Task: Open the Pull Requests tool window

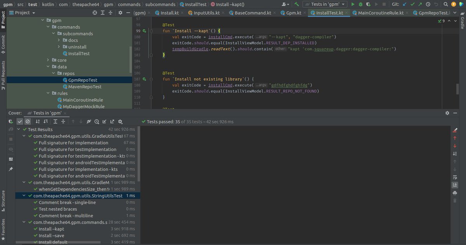Action: click(x=3, y=75)
